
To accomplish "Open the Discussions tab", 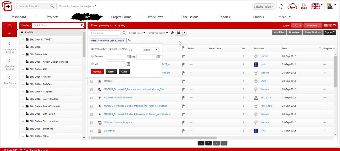I will point(190,17).
